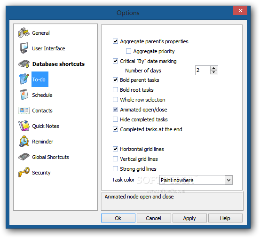
Task: Turn off Horizontal grid lines
Action: tap(115, 149)
